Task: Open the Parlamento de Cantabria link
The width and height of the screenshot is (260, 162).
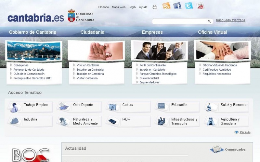Action: coord(29,70)
